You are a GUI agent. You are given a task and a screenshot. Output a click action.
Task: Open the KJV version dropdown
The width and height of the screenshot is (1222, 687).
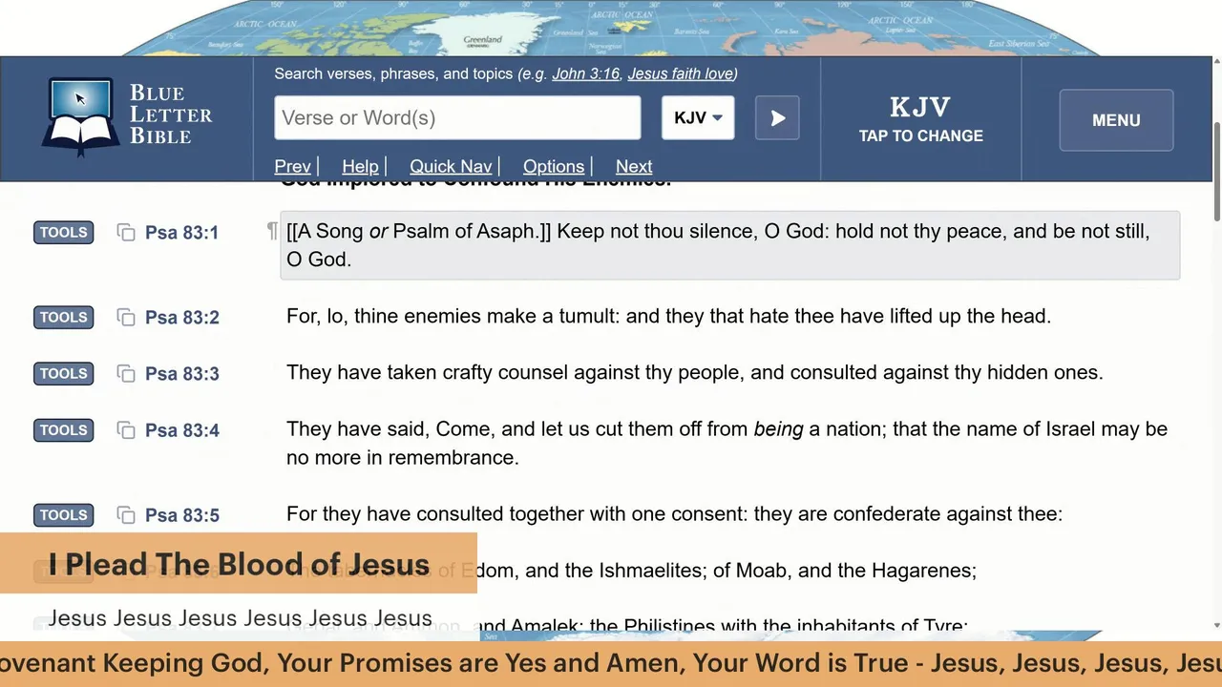tap(698, 118)
